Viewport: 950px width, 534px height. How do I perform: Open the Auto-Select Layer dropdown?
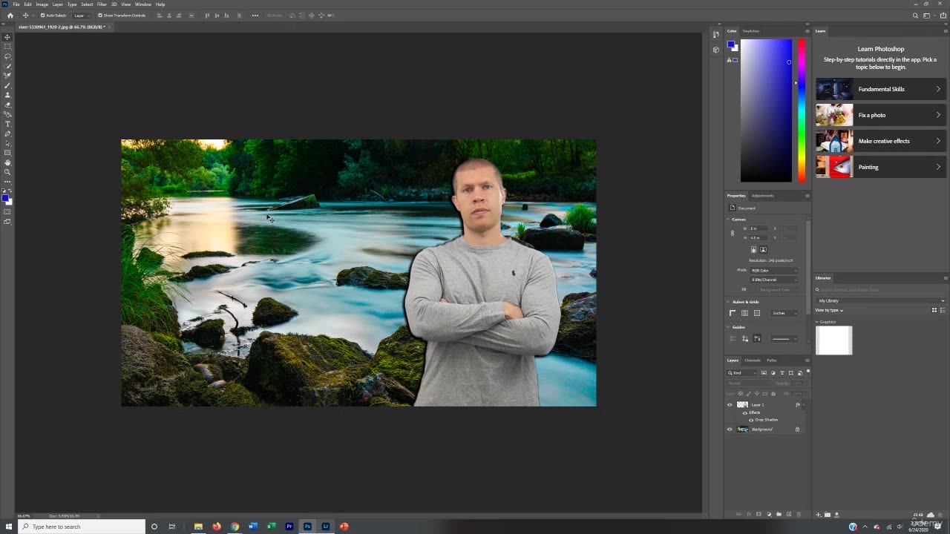pos(80,15)
